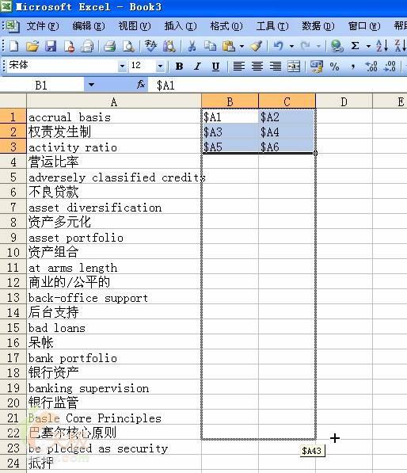
Task: Open the 窗口 (Window) menu
Action: pos(364,26)
